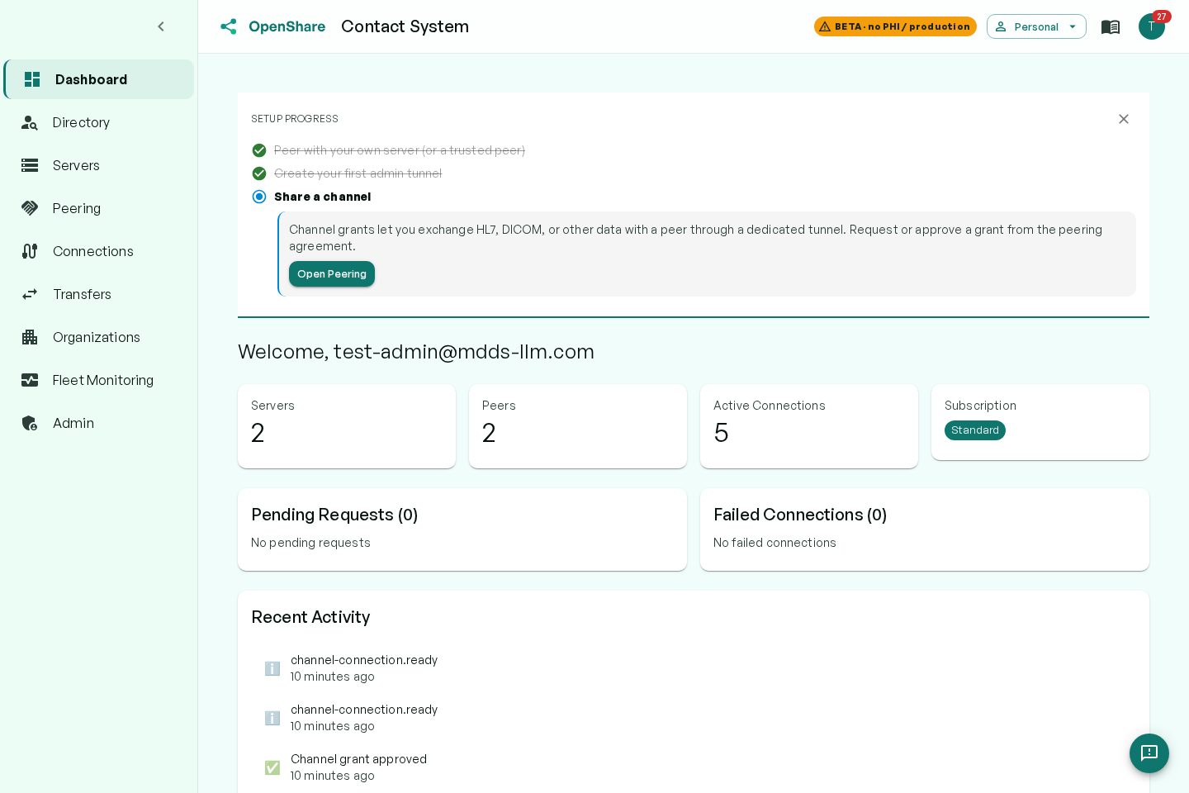The image size is (1189, 793).
Task: Click the Subscription card label
Action: coord(980,406)
